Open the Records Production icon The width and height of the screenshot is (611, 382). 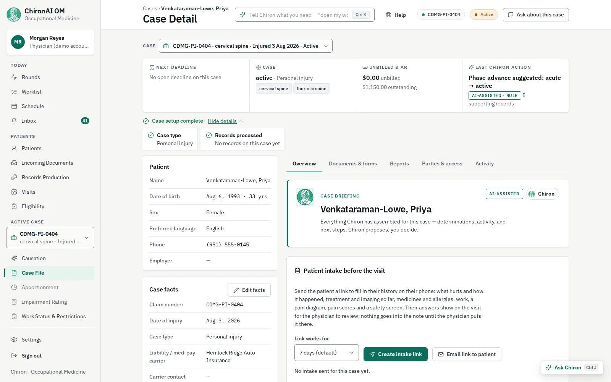[x=14, y=177]
